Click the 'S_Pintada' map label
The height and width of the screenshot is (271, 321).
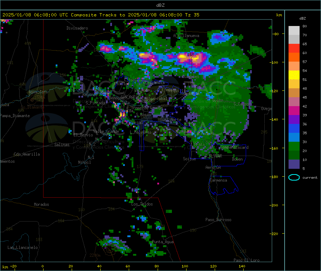tap(95, 103)
